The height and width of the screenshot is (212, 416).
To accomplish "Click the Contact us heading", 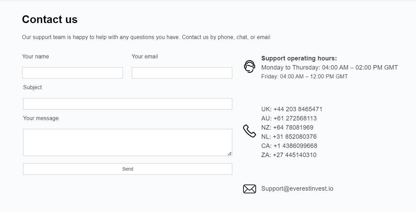I will tap(50, 19).
